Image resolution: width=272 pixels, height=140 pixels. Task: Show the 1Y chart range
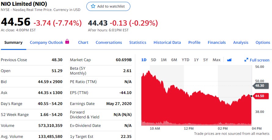coord(196,60)
